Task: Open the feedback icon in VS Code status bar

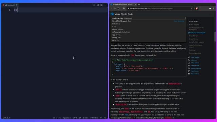Action: (101, 118)
